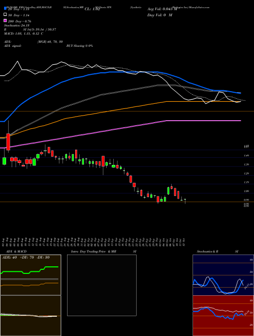Click the magenta 200 Day legend swatch
This screenshot has width=254, height=336.
pyautogui.click(x=5, y=20)
